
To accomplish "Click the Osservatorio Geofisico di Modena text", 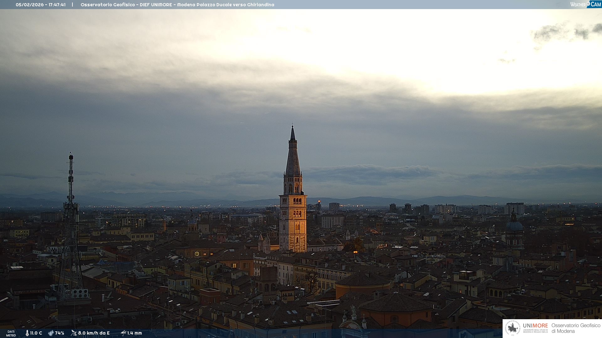I will pyautogui.click(x=576, y=328).
